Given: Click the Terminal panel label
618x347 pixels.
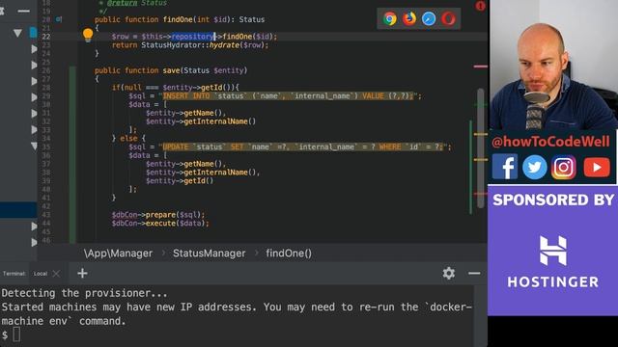Looking at the screenshot, I should (x=14, y=274).
